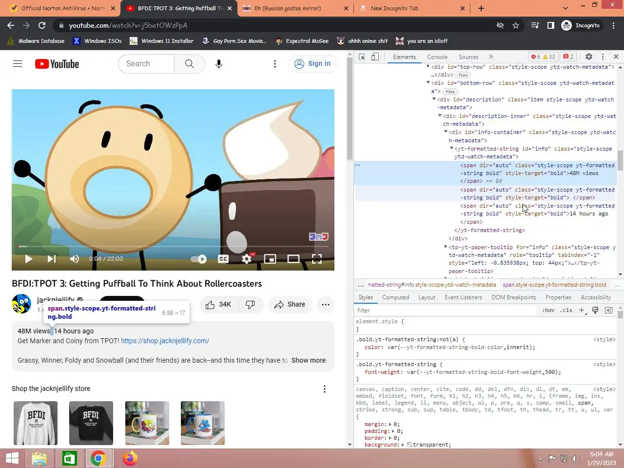Add new style rule plus icon

[582, 311]
